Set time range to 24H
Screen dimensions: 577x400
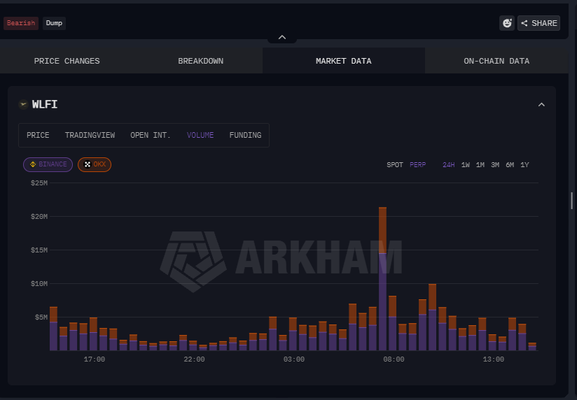click(x=449, y=165)
